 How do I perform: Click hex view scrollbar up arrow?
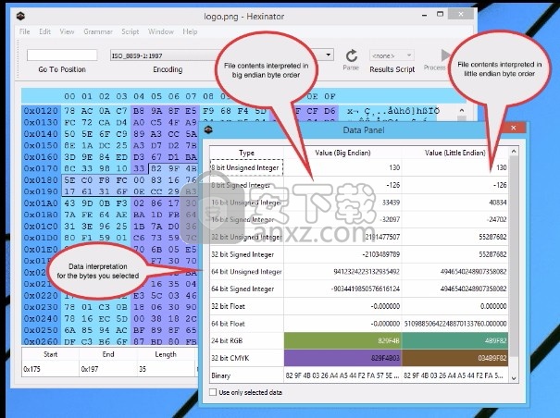click(462, 111)
